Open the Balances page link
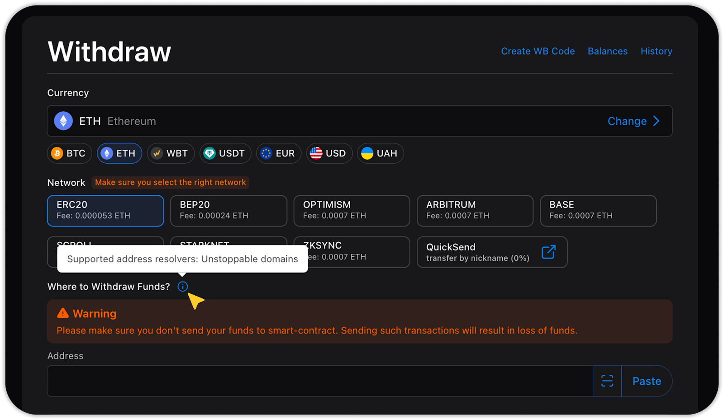Viewport: 724px width, 420px height. 607,51
